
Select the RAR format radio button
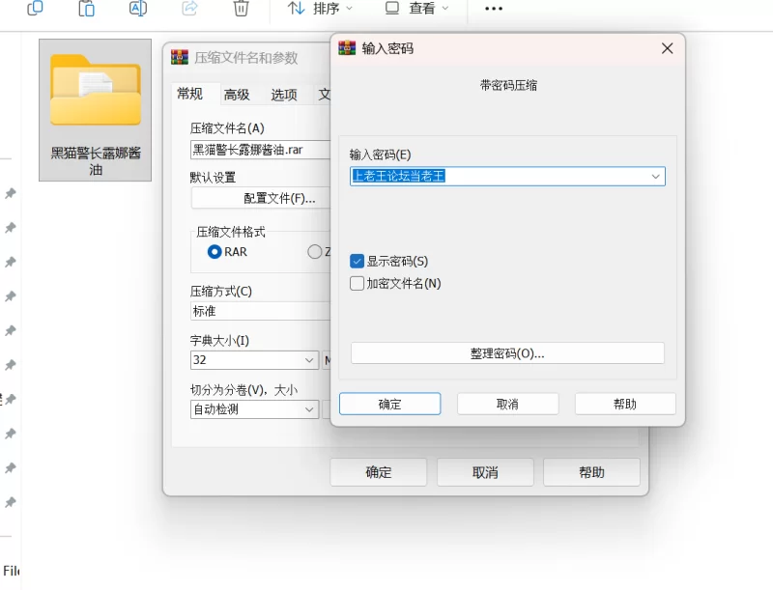[x=215, y=252]
